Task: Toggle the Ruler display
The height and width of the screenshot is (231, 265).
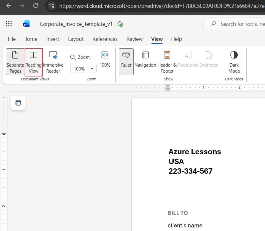Action: tap(126, 62)
